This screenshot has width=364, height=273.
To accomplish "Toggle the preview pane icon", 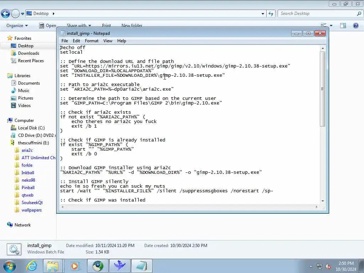I will pyautogui.click(x=343, y=26).
